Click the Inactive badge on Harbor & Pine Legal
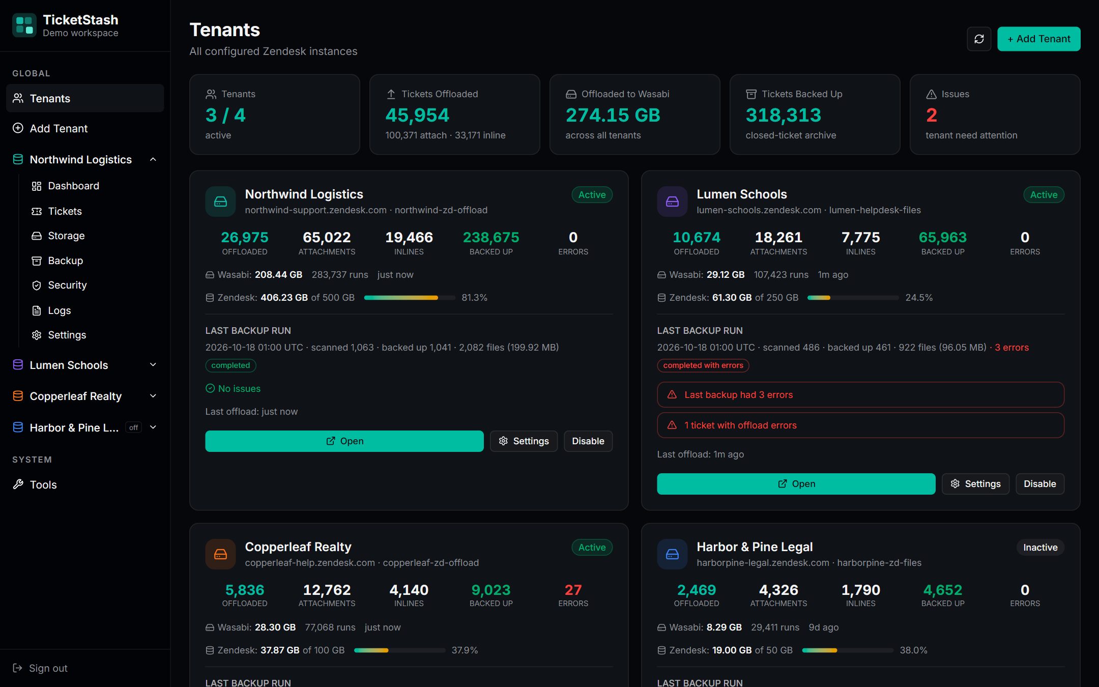The image size is (1099, 687). click(x=1040, y=547)
